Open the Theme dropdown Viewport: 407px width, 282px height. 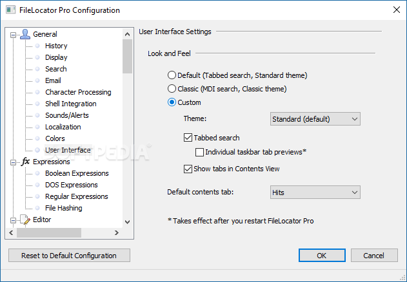[315, 119]
